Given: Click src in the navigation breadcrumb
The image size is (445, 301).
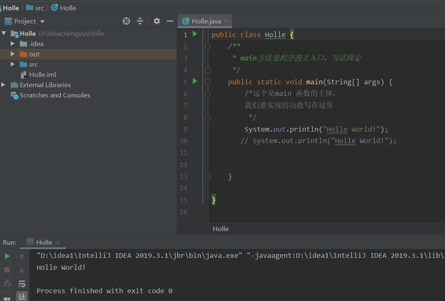Looking at the screenshot, I should [x=40, y=8].
